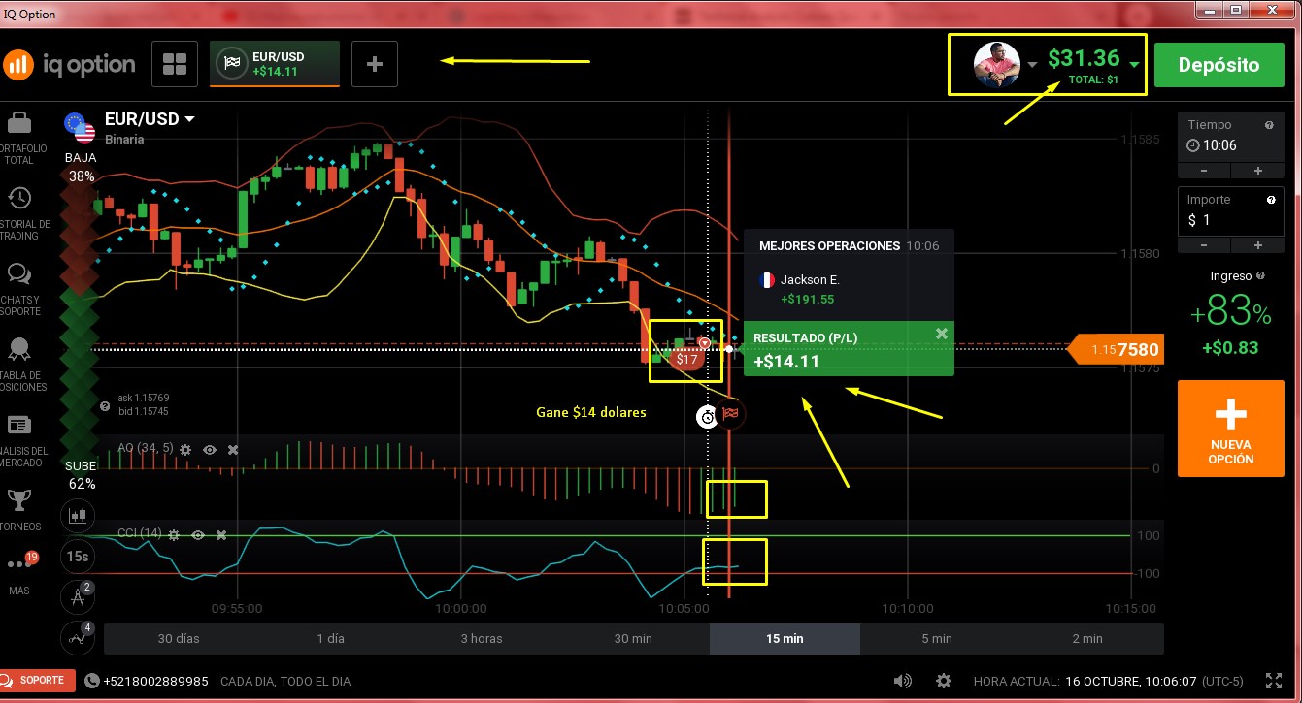Click the red flag expiration marker
This screenshot has height=703, width=1302.
click(731, 414)
